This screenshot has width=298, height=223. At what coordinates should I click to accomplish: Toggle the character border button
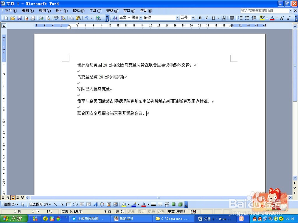coord(224,18)
